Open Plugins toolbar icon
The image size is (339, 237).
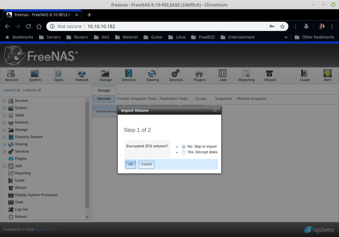point(199,75)
